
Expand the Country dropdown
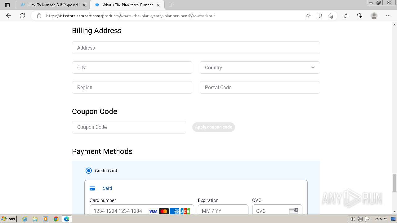pyautogui.click(x=260, y=68)
